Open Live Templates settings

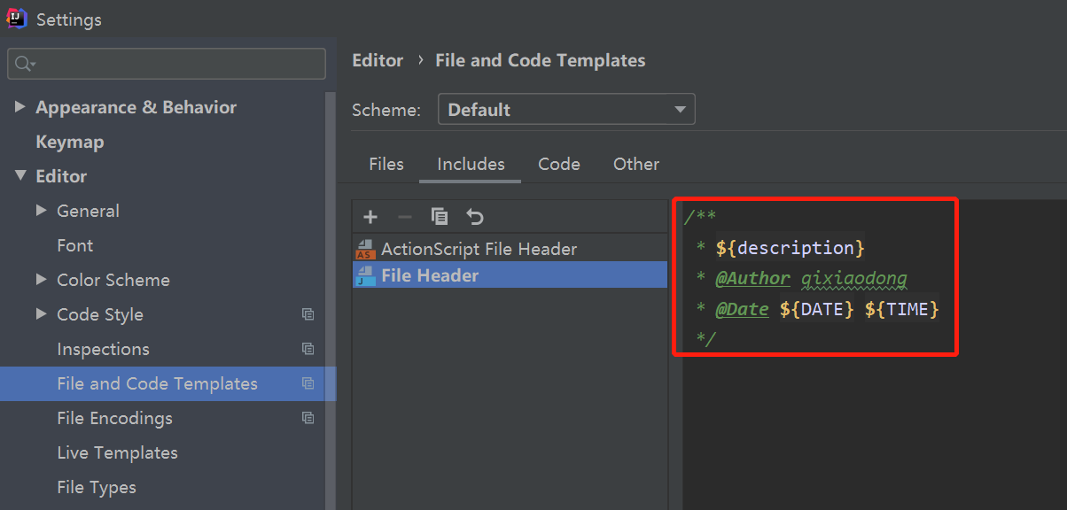118,452
